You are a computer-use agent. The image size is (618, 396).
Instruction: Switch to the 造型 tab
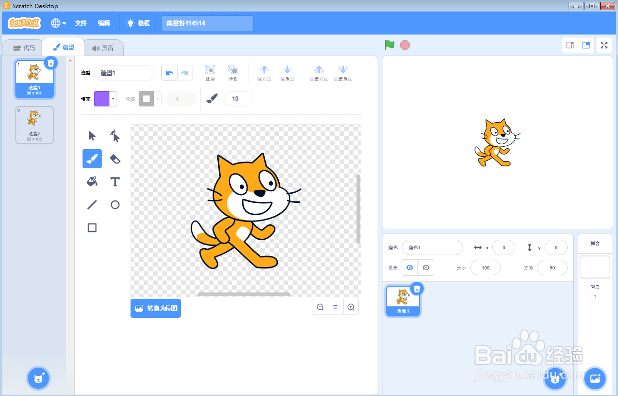[63, 47]
